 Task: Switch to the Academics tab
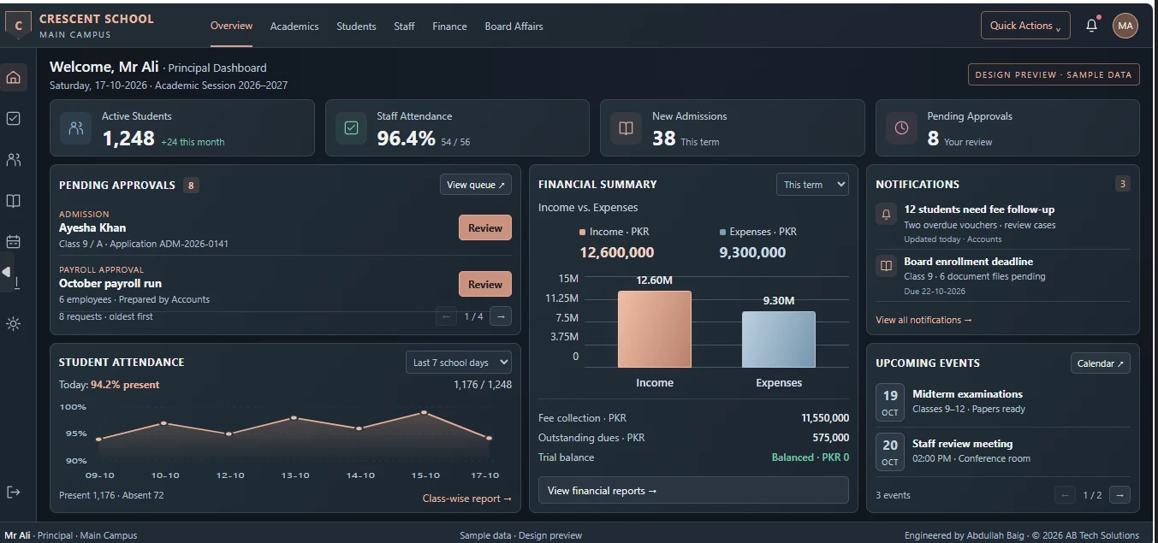pyautogui.click(x=294, y=27)
